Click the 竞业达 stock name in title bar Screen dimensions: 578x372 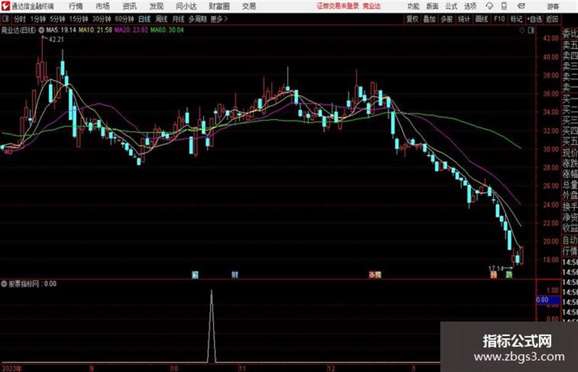372,6
